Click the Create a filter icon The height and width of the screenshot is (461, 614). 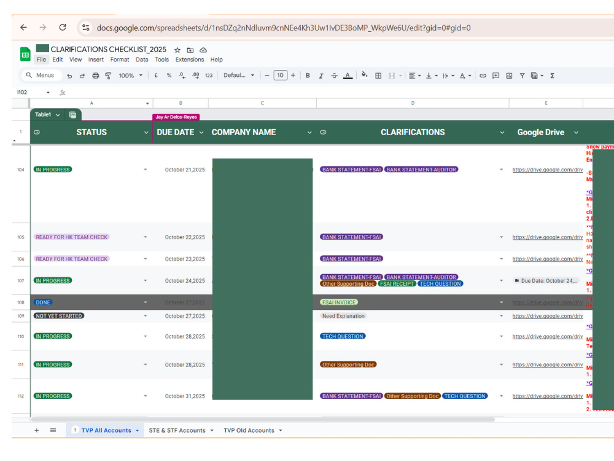click(x=522, y=76)
